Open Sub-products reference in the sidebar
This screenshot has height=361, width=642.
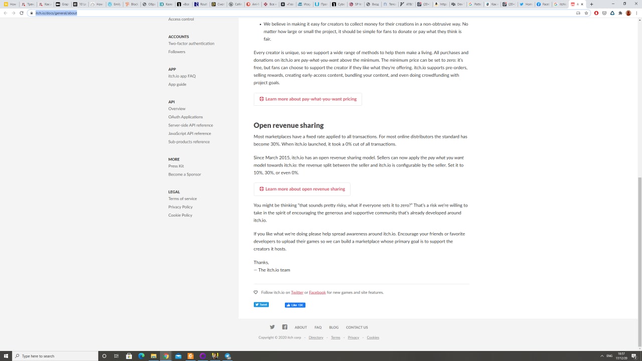pyautogui.click(x=189, y=142)
